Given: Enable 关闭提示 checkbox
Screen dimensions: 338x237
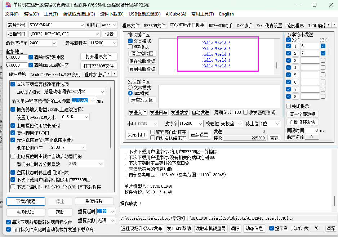Looking at the screenshot, I should tap(288, 106).
